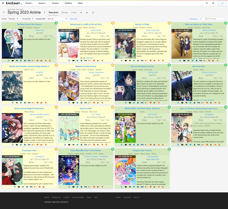This screenshot has width=228, height=209.
Task: Open official website icon on Kawaisugi Crisis card
Action: click(x=15, y=187)
